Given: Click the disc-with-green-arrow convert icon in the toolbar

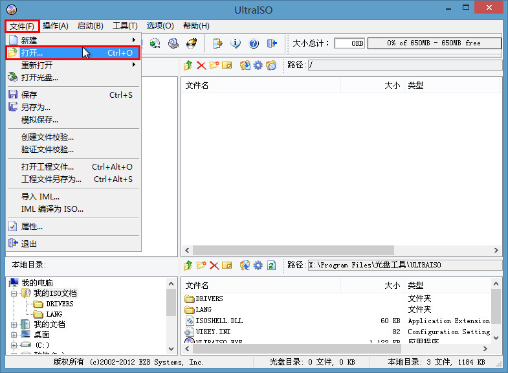Looking at the screenshot, I should click(x=155, y=43).
